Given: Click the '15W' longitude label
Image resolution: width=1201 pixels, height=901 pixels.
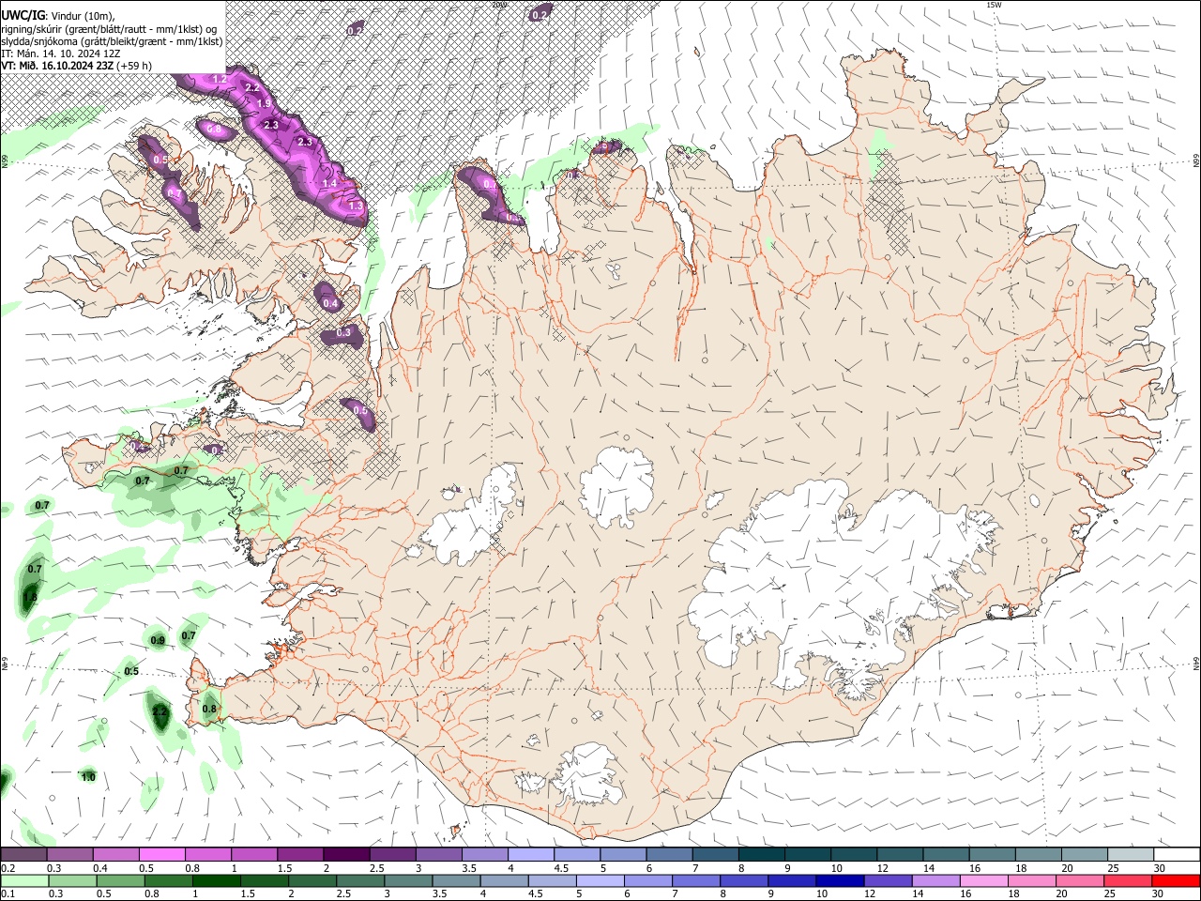Looking at the screenshot, I should click(x=994, y=5).
